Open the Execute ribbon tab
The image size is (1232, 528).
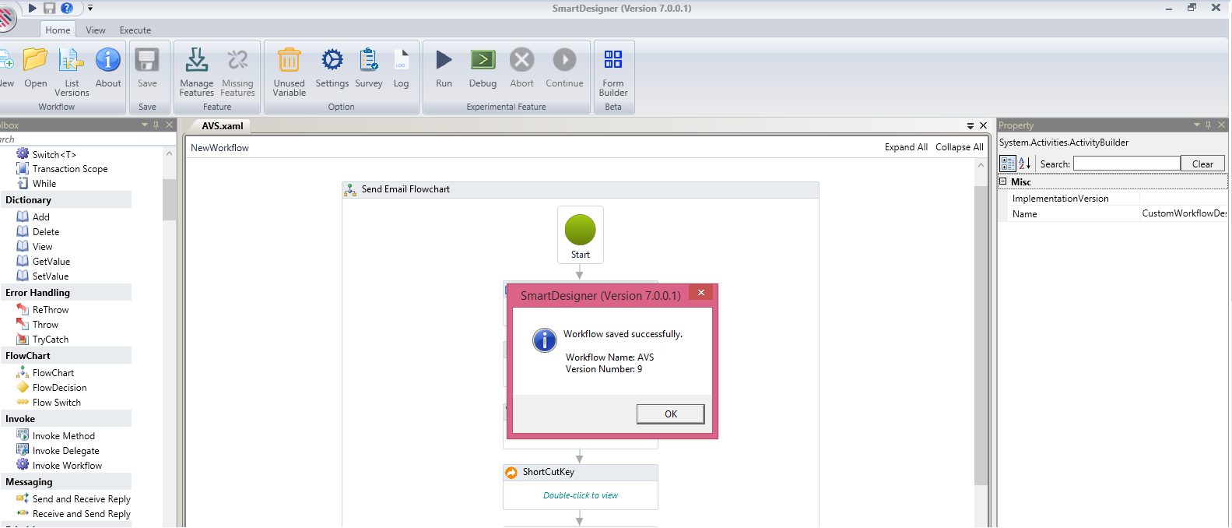(x=135, y=30)
